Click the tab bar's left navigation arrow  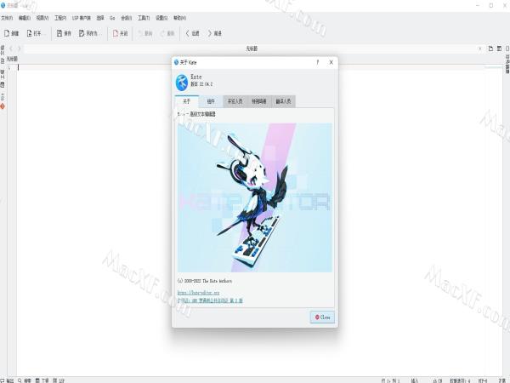point(11,49)
